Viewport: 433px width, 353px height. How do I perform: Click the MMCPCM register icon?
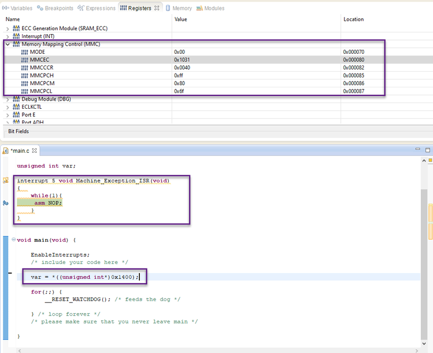coord(25,83)
